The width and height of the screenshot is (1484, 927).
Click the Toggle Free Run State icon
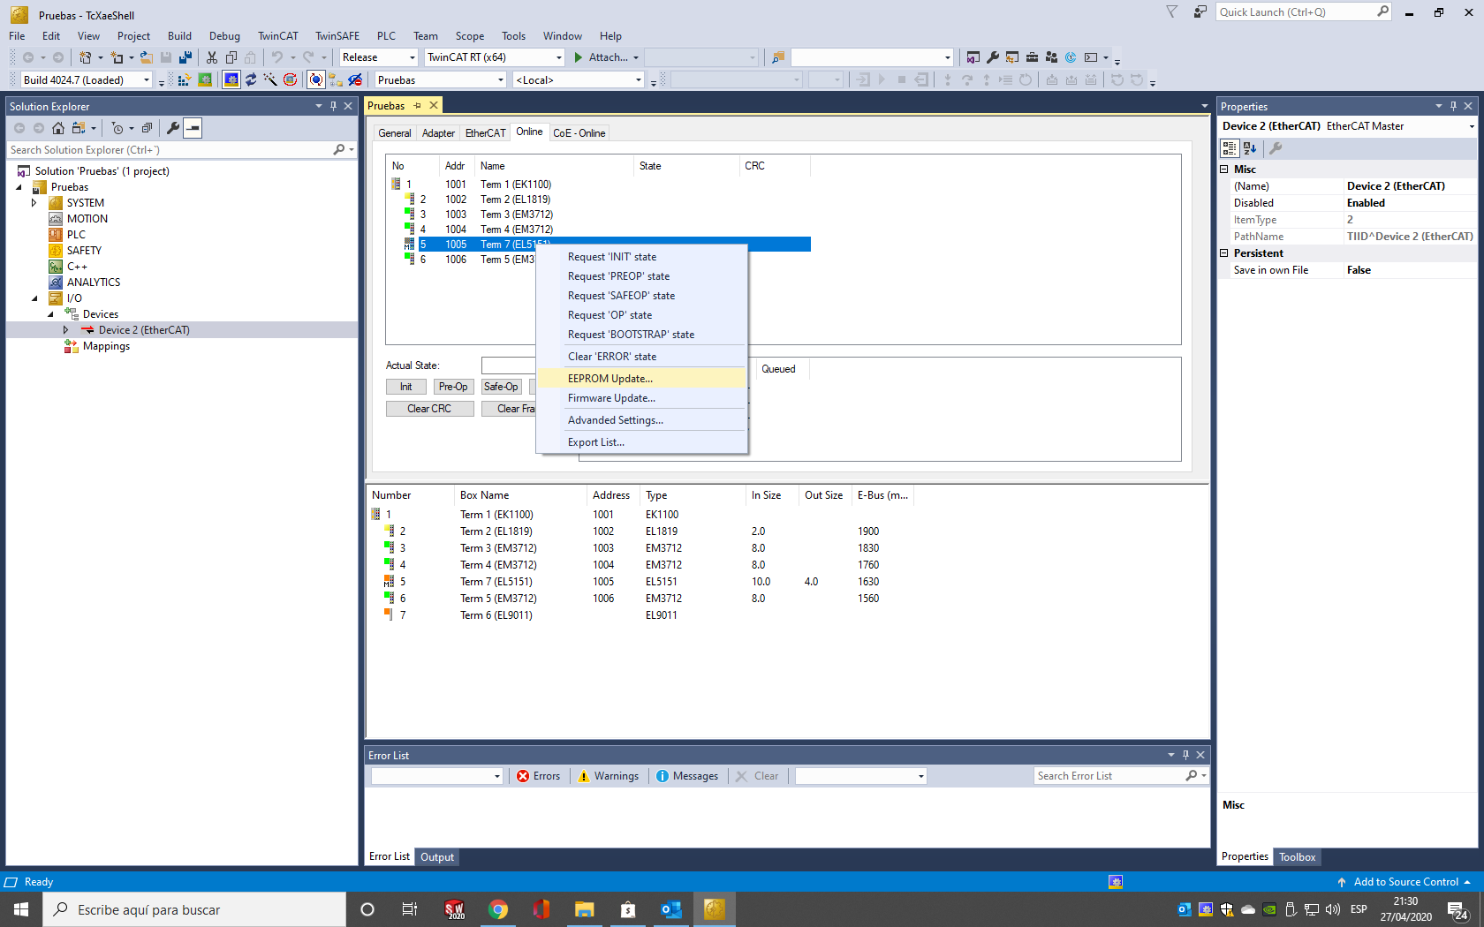290,80
